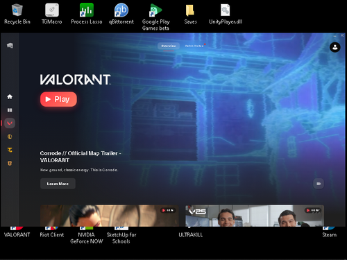Switch to the Overview tab

click(169, 46)
